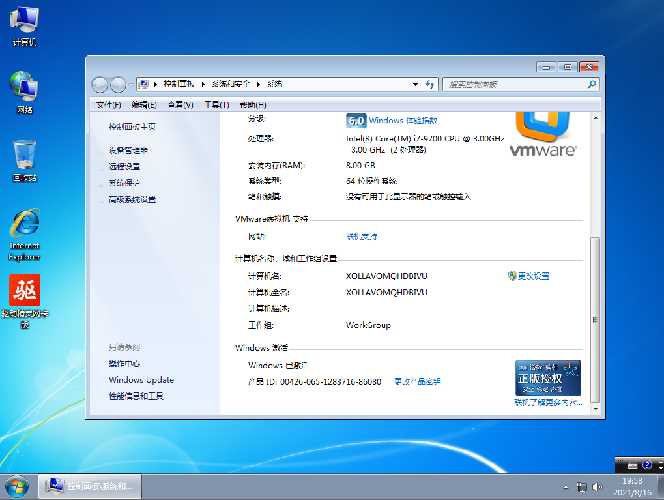Viewport: 664px width, 500px height.
Task: Select the 网络 desktop icon
Action: click(x=25, y=93)
